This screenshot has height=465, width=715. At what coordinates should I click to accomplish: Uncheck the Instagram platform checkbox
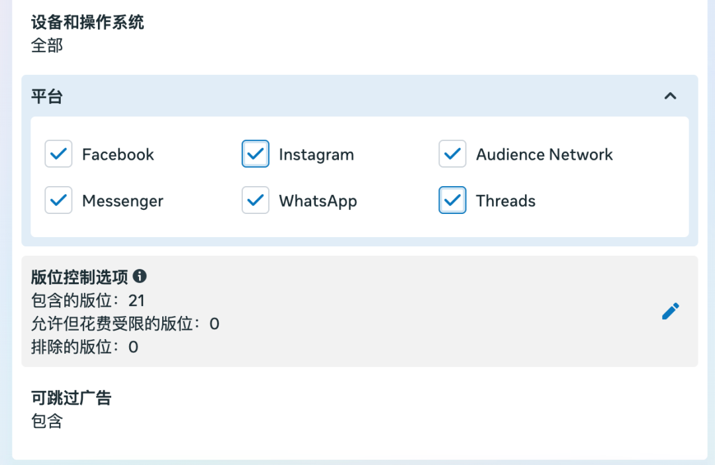(256, 154)
